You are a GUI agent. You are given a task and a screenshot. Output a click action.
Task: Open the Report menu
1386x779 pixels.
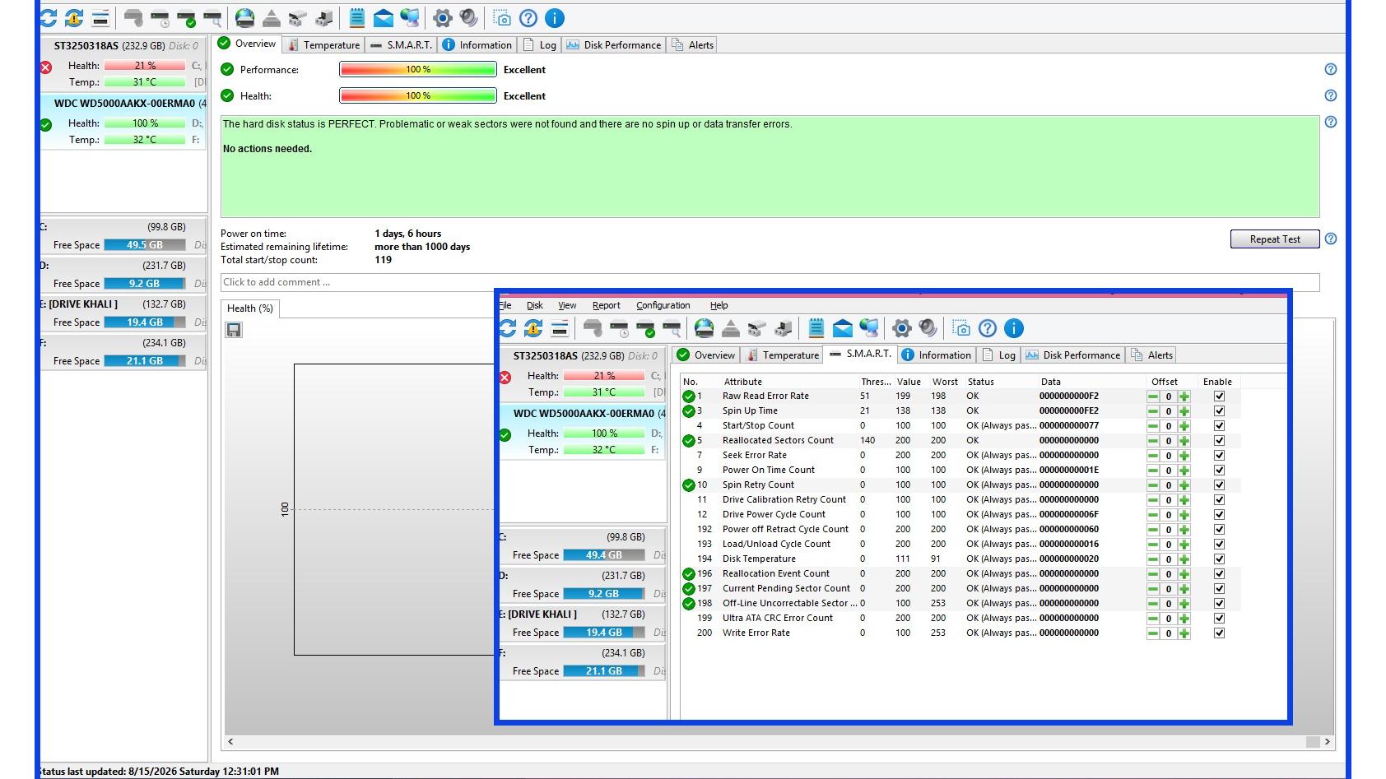607,305
